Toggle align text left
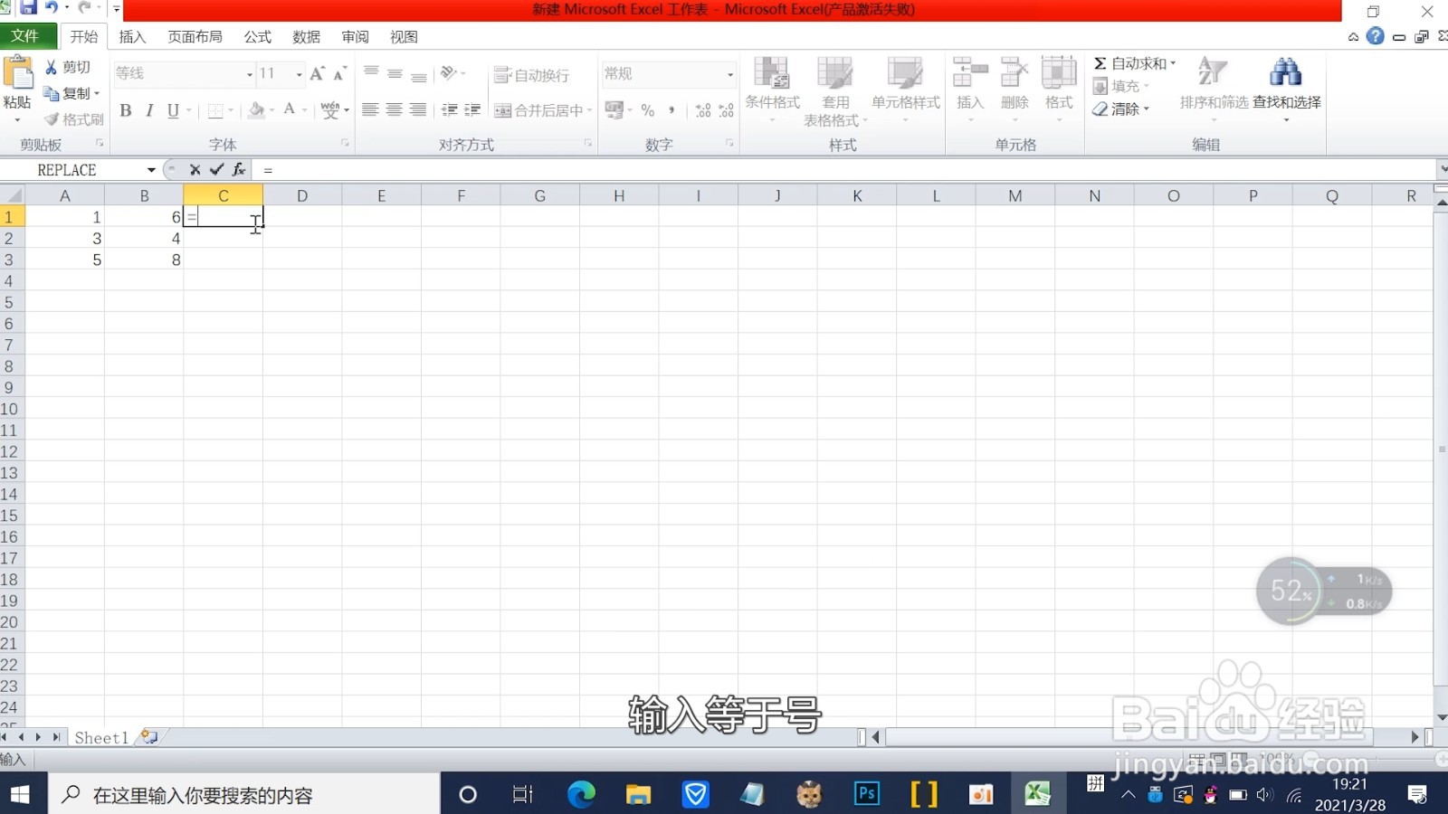Screen dimensions: 1448x814 (x=370, y=109)
